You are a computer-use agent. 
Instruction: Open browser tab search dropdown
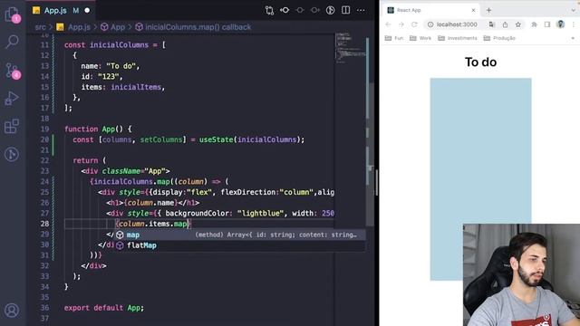tap(573, 10)
